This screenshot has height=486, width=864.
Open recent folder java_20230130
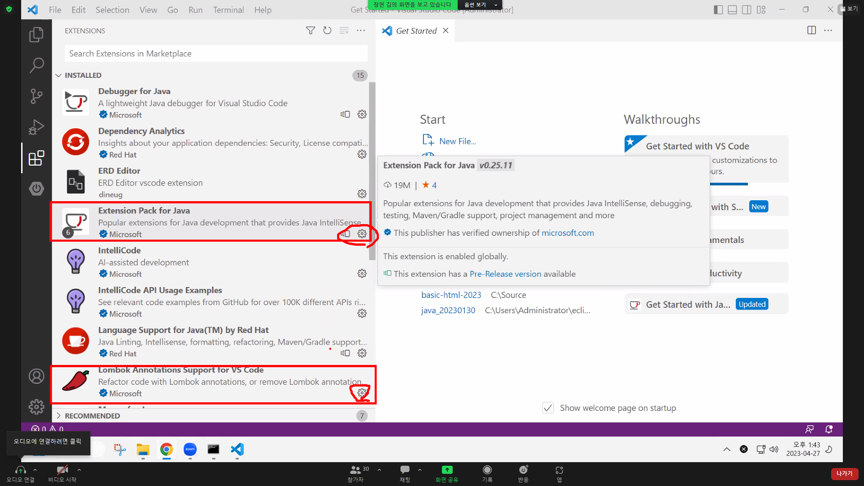click(x=448, y=310)
